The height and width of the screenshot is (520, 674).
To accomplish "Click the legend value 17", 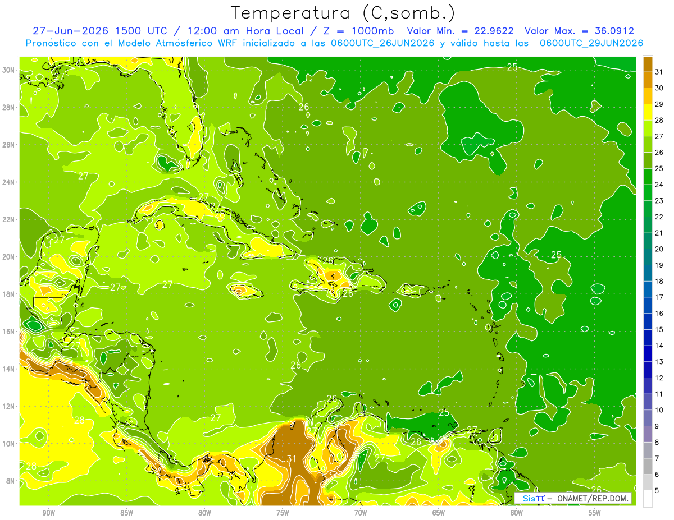I will pyautogui.click(x=659, y=297).
